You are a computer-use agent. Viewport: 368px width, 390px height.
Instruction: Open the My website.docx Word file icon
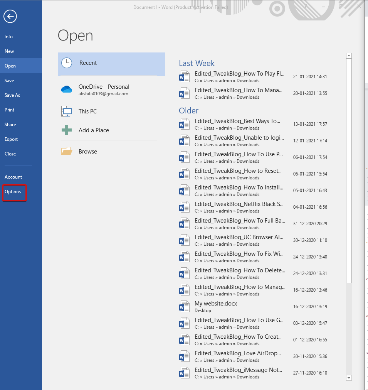tap(185, 307)
